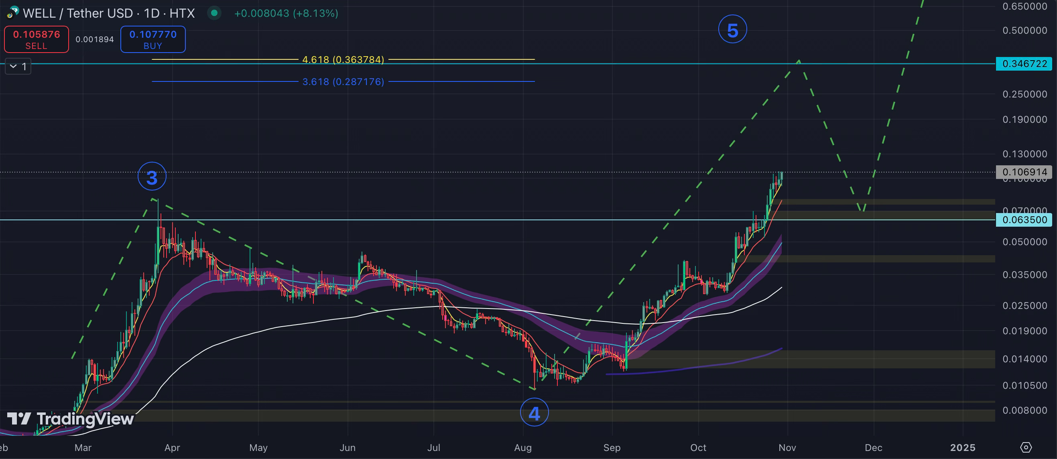
Task: Click the 0.500000 level on price scale
Action: [1024, 30]
